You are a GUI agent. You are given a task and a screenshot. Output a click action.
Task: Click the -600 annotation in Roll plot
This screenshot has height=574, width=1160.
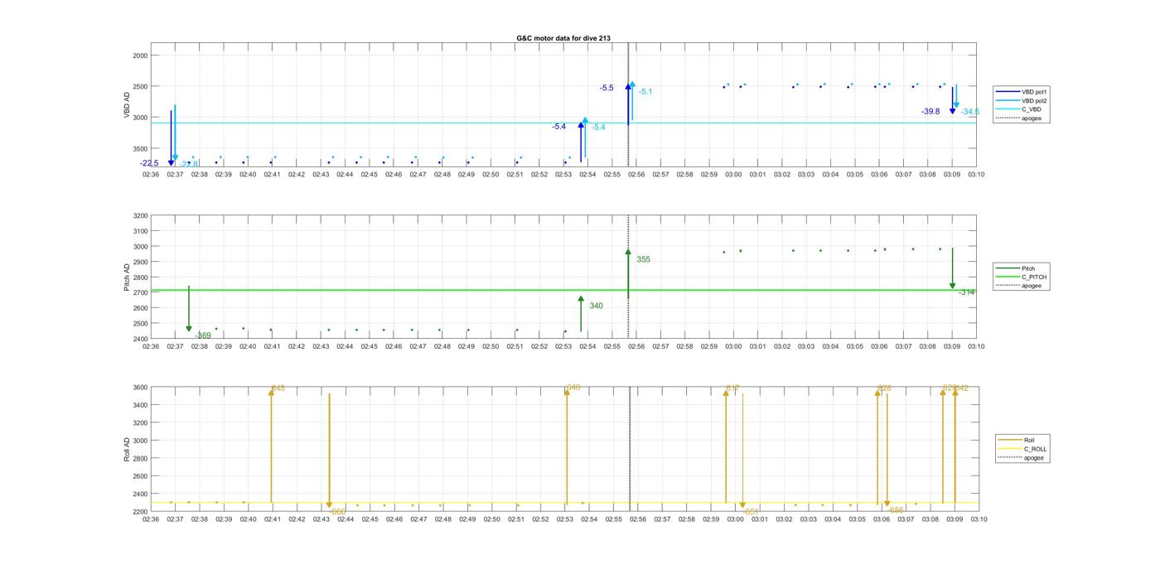pos(337,512)
